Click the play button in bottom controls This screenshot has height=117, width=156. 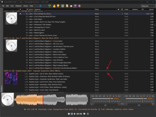pyautogui.click(x=75, y=114)
